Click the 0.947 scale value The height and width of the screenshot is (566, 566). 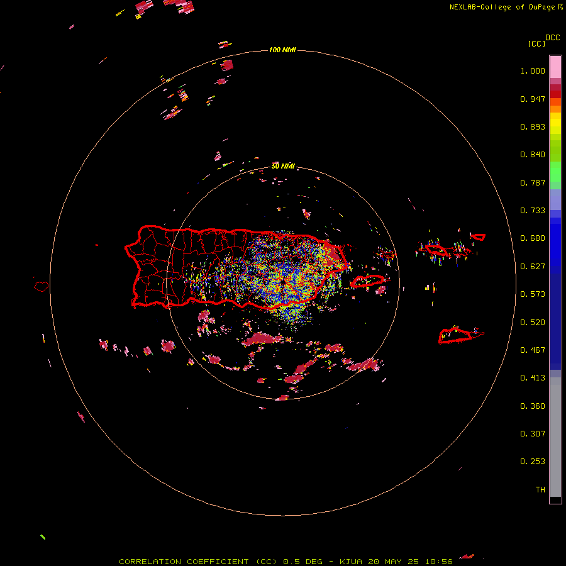[533, 99]
